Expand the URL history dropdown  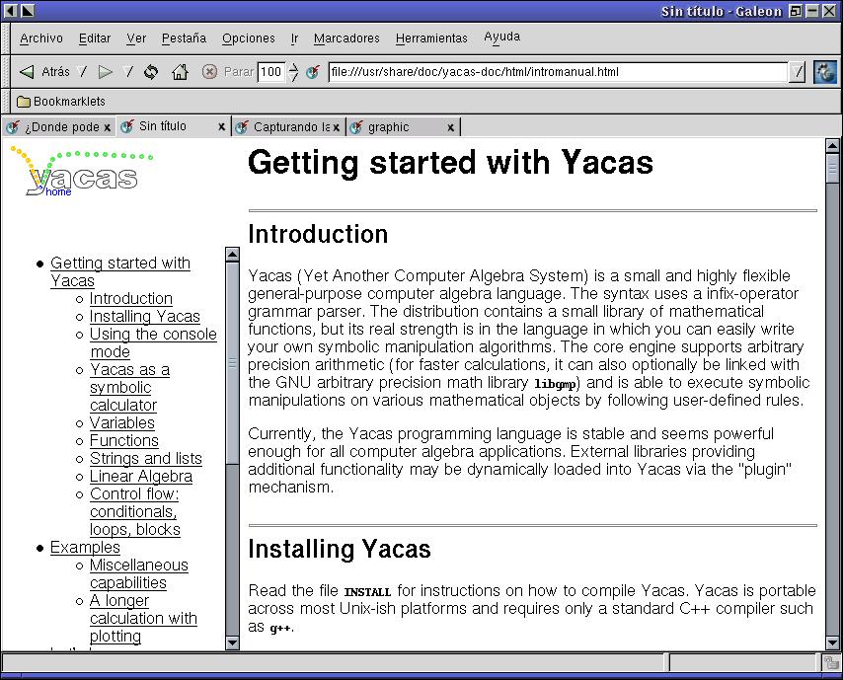click(798, 72)
